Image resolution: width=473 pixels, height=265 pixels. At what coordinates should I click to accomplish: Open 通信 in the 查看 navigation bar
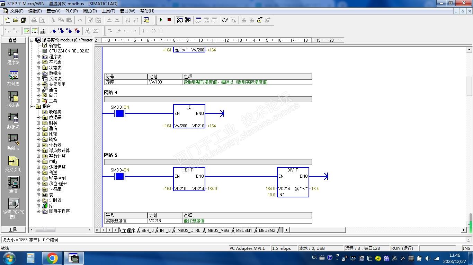13,185
